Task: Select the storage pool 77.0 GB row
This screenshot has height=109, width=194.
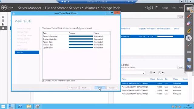Action: 152,36
